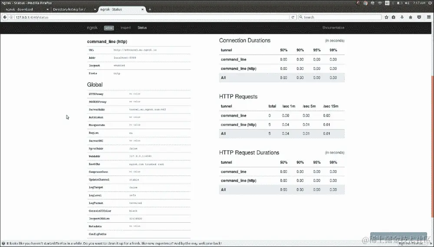This screenshot has height=247, width=434.
Task: Close the 'Directory listing for /' tab
Action: (95, 10)
